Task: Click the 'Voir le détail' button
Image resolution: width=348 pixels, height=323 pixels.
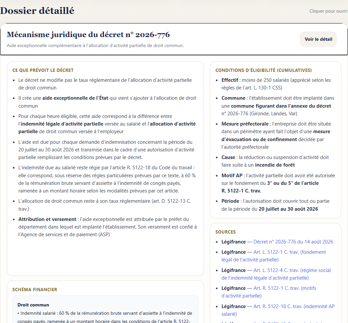Action: click(x=318, y=39)
